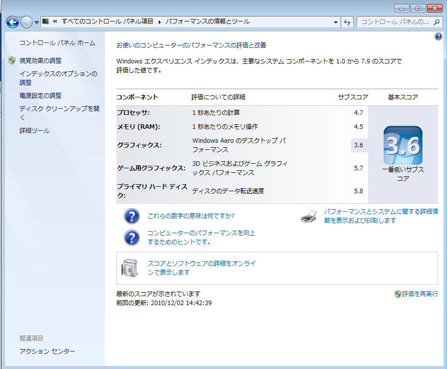Click the ゲーム用グラフィックス: row label
This screenshot has width=447, height=369.
(151, 168)
